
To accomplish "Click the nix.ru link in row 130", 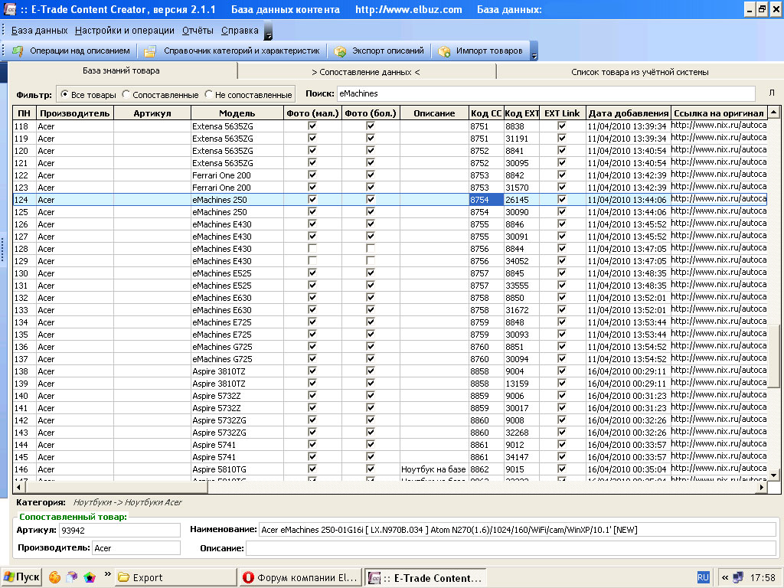I will coord(718,273).
